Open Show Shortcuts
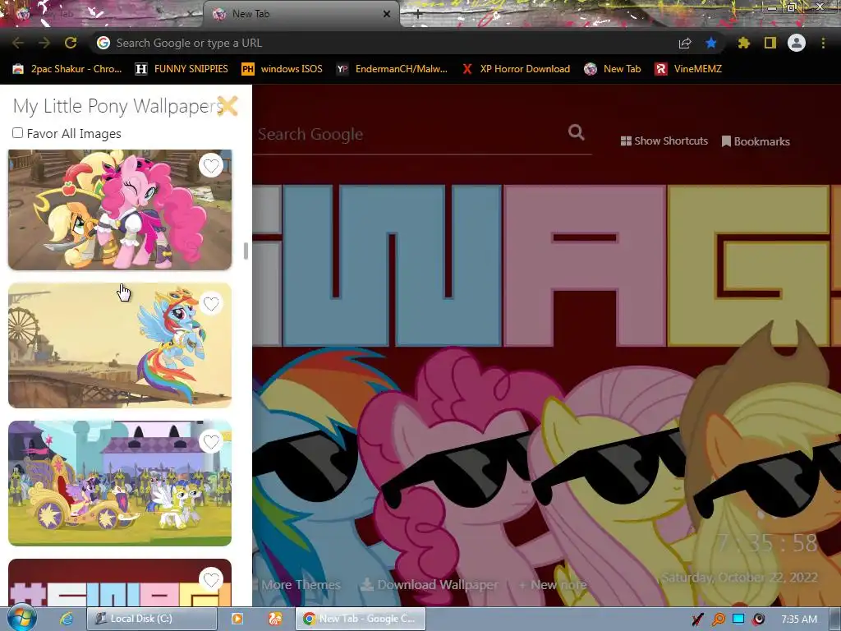The width and height of the screenshot is (841, 631). point(664,141)
